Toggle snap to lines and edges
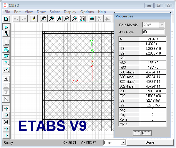The height and width of the screenshot is (148, 176). tap(6, 135)
